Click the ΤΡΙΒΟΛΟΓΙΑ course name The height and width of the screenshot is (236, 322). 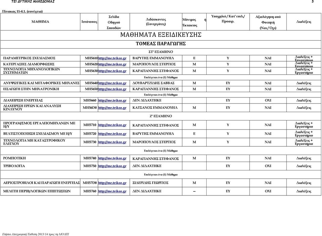click(14, 166)
